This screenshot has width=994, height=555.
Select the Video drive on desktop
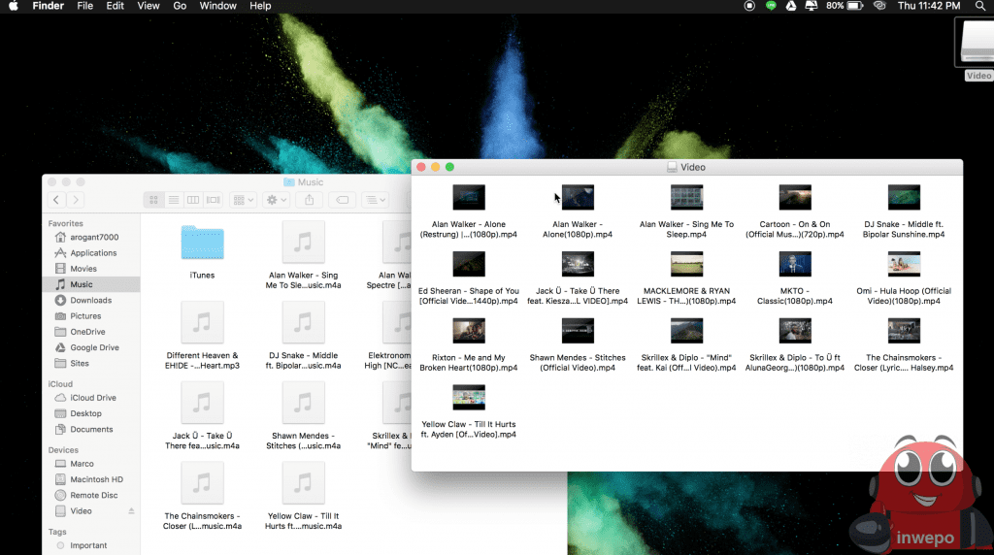tap(977, 44)
